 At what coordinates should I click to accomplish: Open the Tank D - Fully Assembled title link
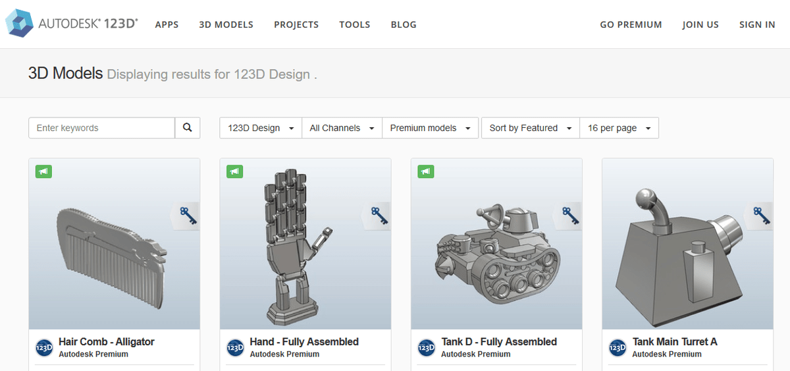499,341
